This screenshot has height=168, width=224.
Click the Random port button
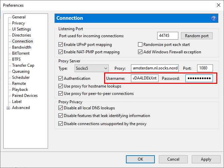click(x=196, y=36)
